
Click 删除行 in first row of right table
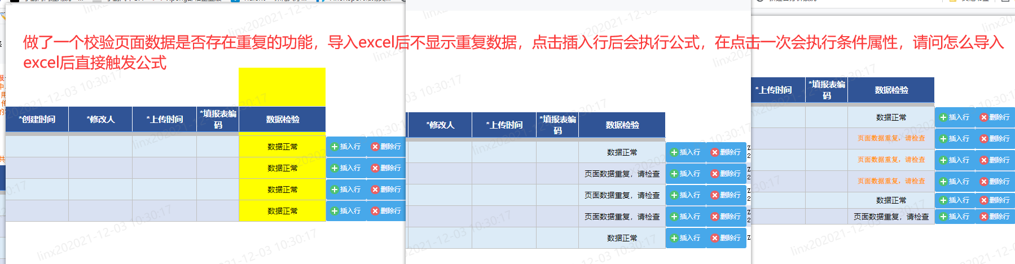point(995,117)
